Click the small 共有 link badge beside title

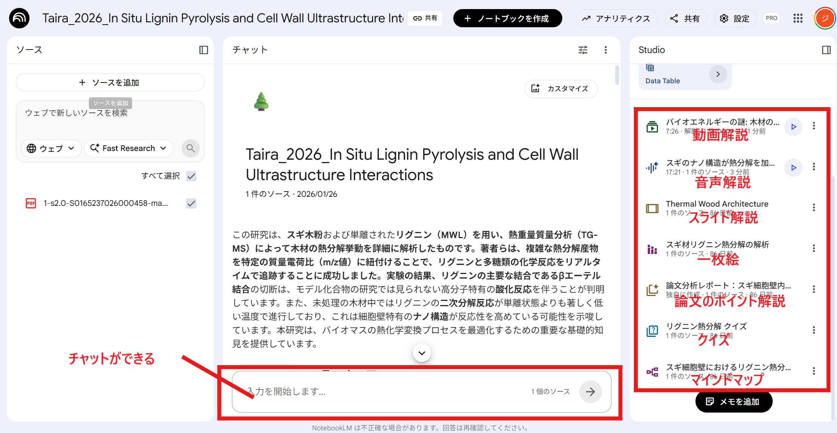point(425,18)
